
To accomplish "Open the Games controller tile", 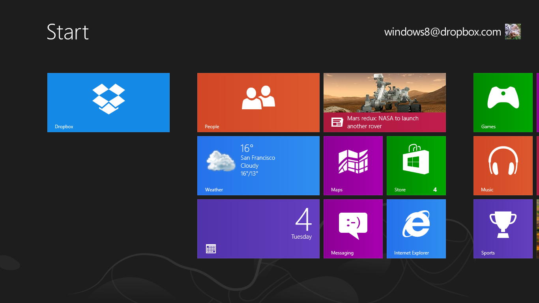I will [503, 103].
